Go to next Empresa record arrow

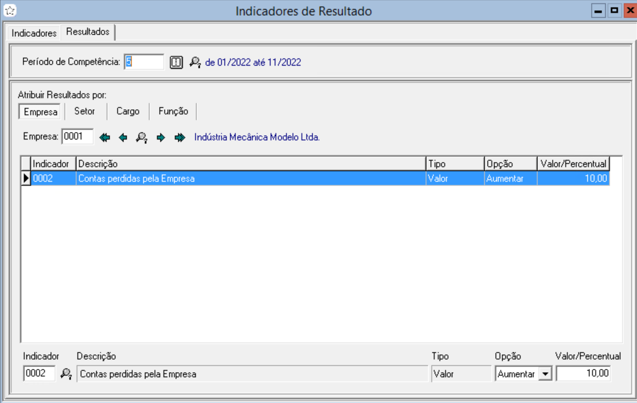[161, 138]
